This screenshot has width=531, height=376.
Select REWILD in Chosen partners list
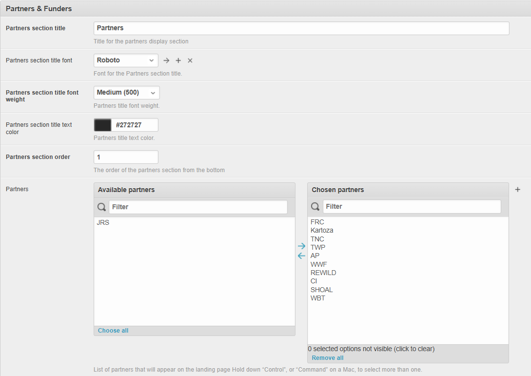pos(323,273)
